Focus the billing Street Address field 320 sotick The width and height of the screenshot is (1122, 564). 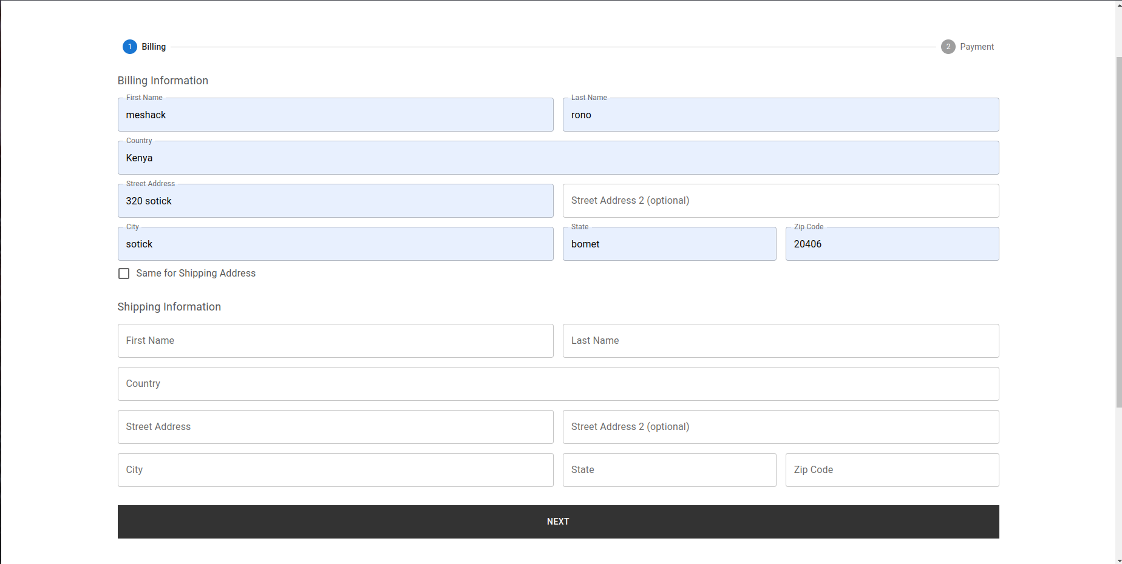(335, 201)
